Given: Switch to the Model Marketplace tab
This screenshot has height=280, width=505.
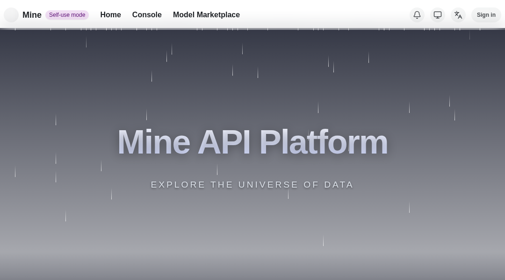Looking at the screenshot, I should click(206, 15).
